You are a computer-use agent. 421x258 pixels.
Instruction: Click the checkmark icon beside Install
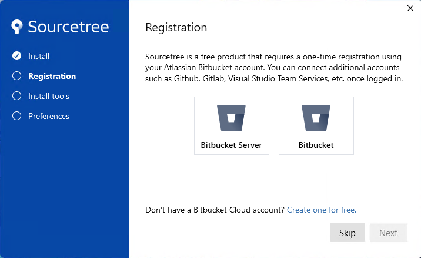tap(16, 56)
